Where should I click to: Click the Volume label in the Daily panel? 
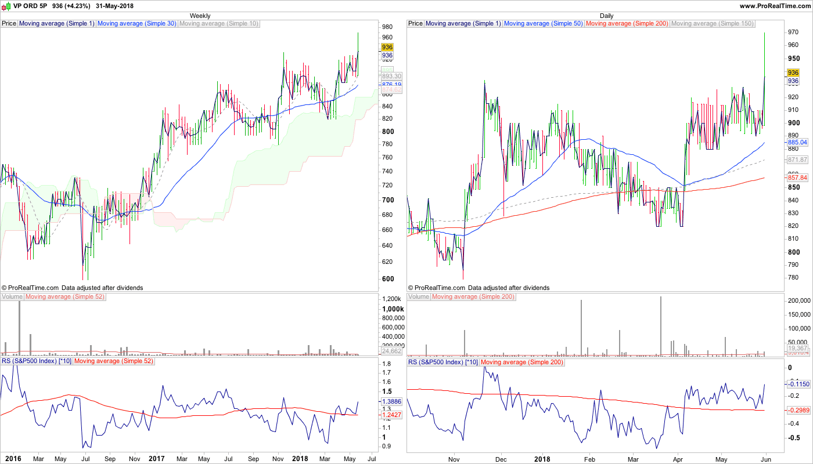(x=419, y=297)
